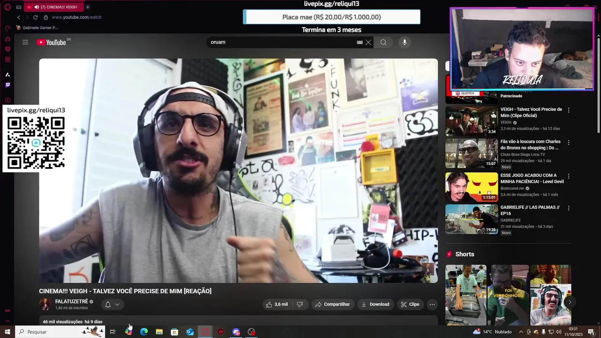Viewport: 601px width, 338px height.
Task: Open the Opera GX main menu logo
Action: tap(8, 7)
